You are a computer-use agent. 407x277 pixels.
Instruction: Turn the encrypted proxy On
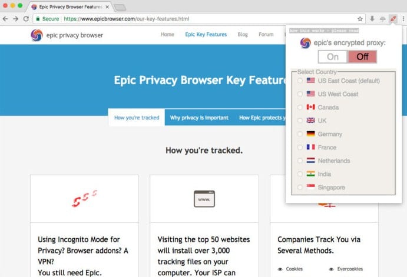pos(333,56)
